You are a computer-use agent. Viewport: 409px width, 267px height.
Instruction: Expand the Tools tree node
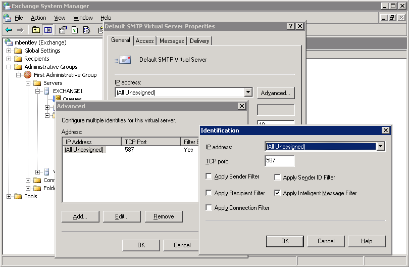(x=9, y=197)
